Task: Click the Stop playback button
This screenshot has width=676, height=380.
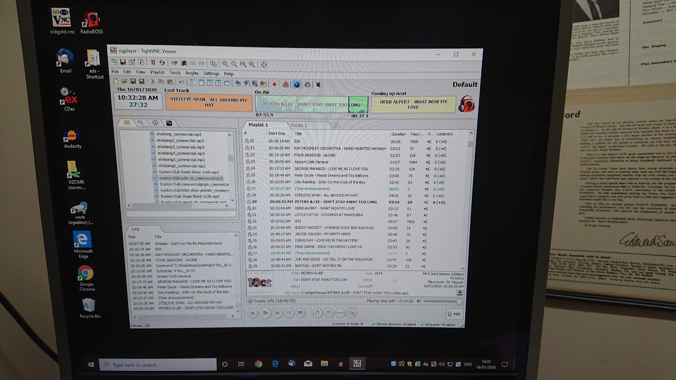Action: 301,313
